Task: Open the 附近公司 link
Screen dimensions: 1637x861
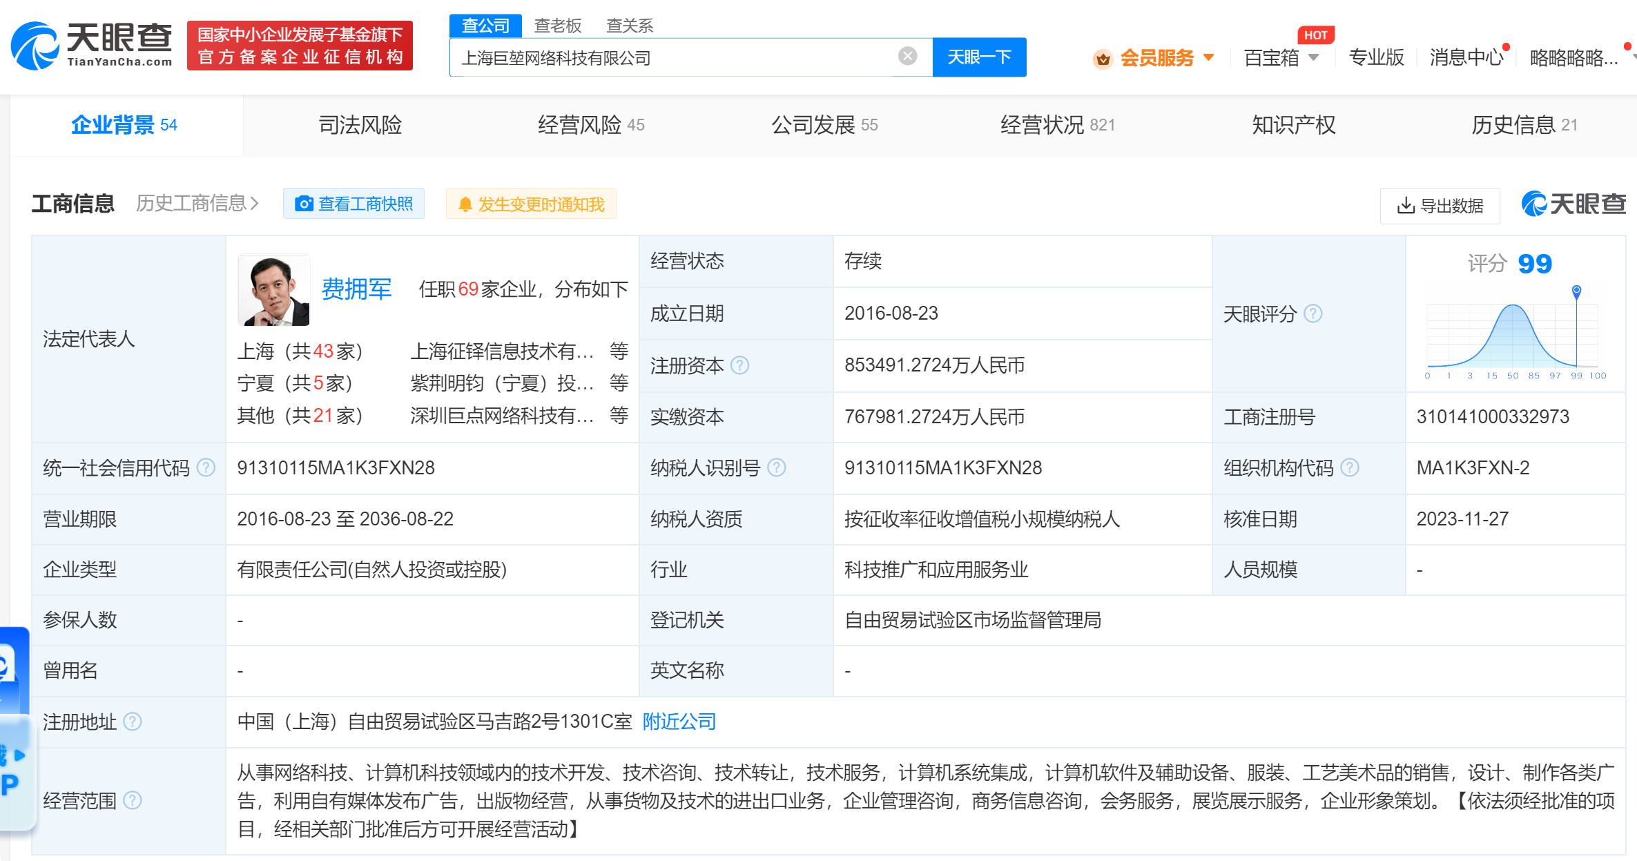Action: point(679,721)
